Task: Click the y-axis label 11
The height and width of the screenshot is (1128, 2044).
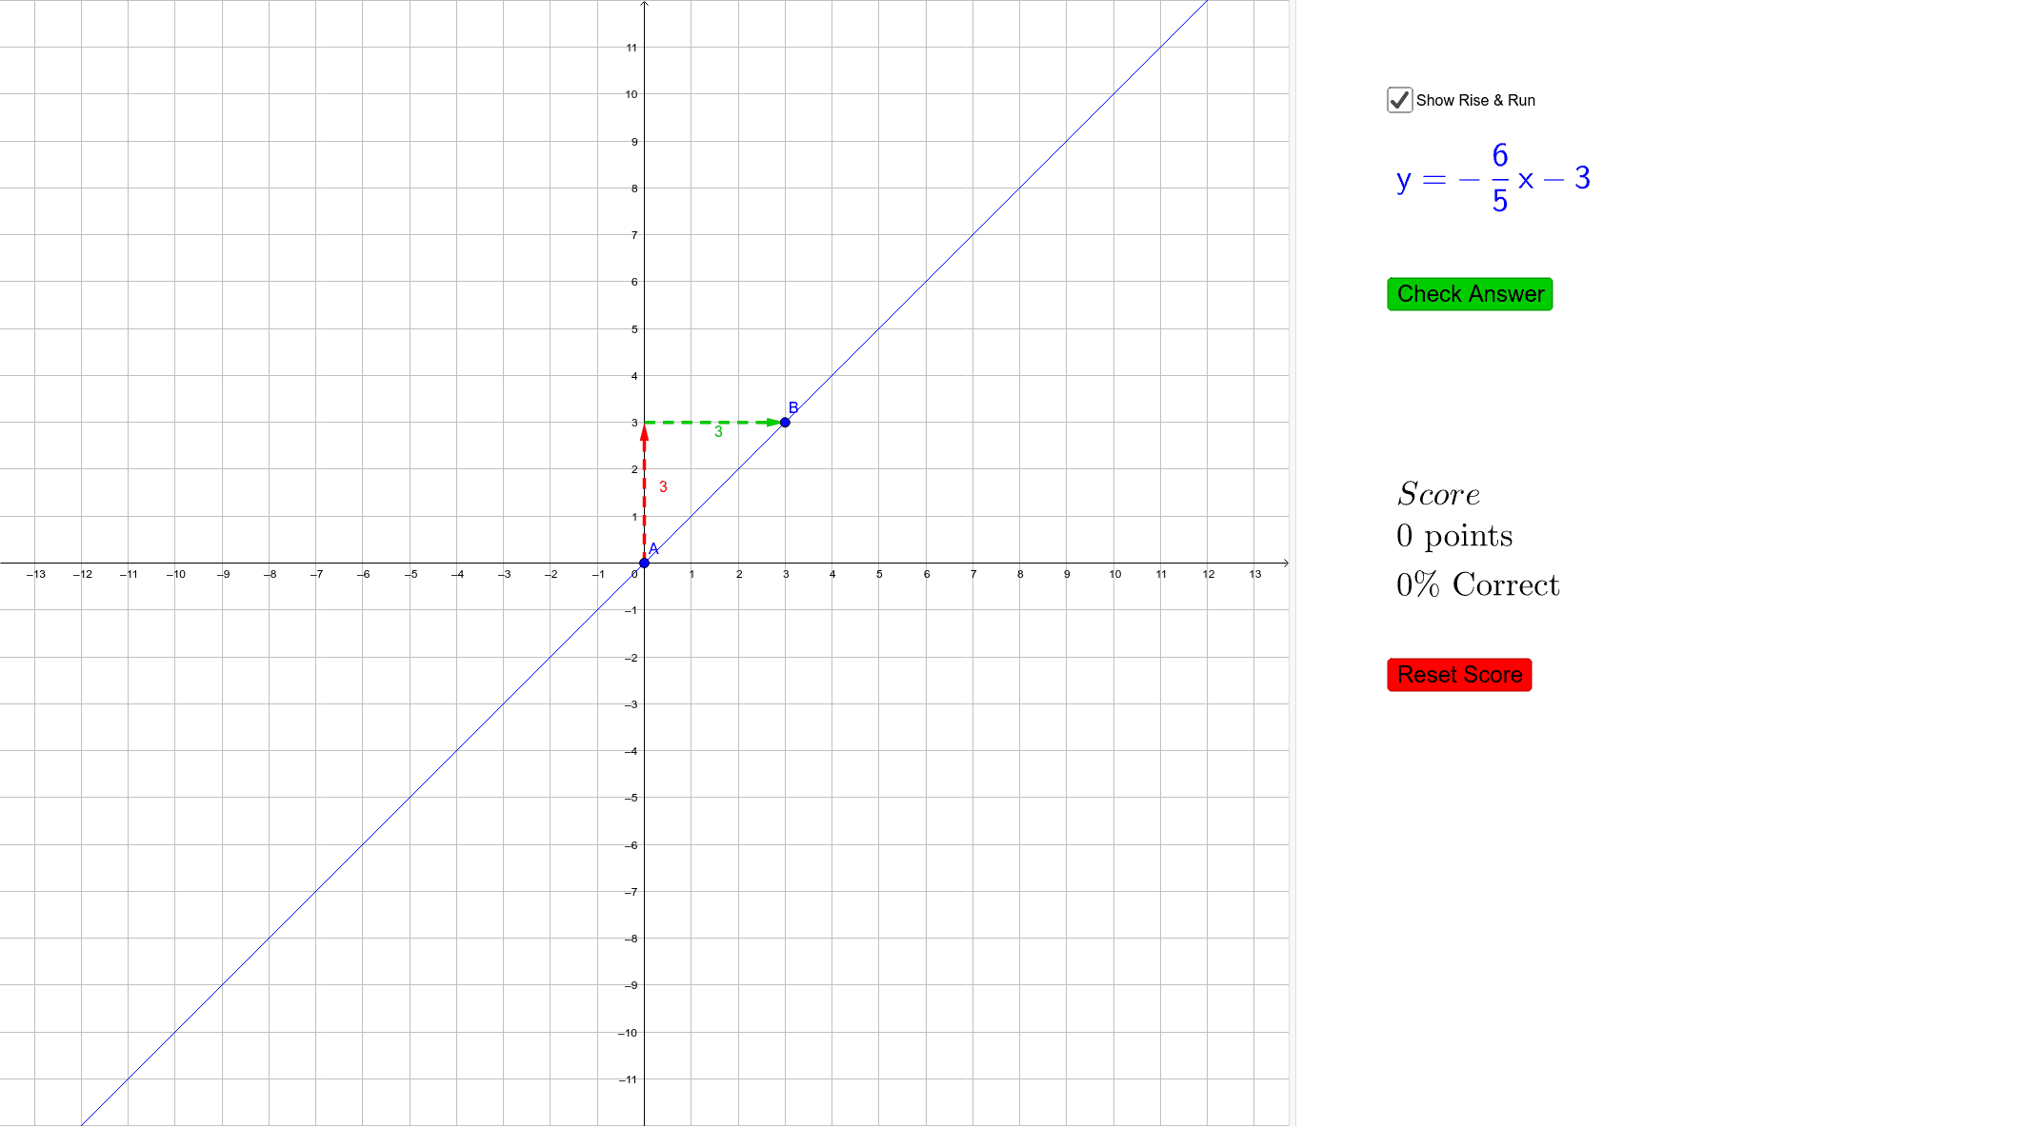Action: point(631,48)
